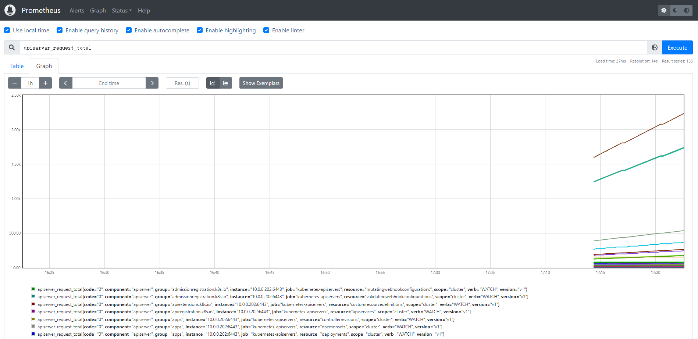Open the Help page
The width and height of the screenshot is (698, 339).
pyautogui.click(x=144, y=10)
